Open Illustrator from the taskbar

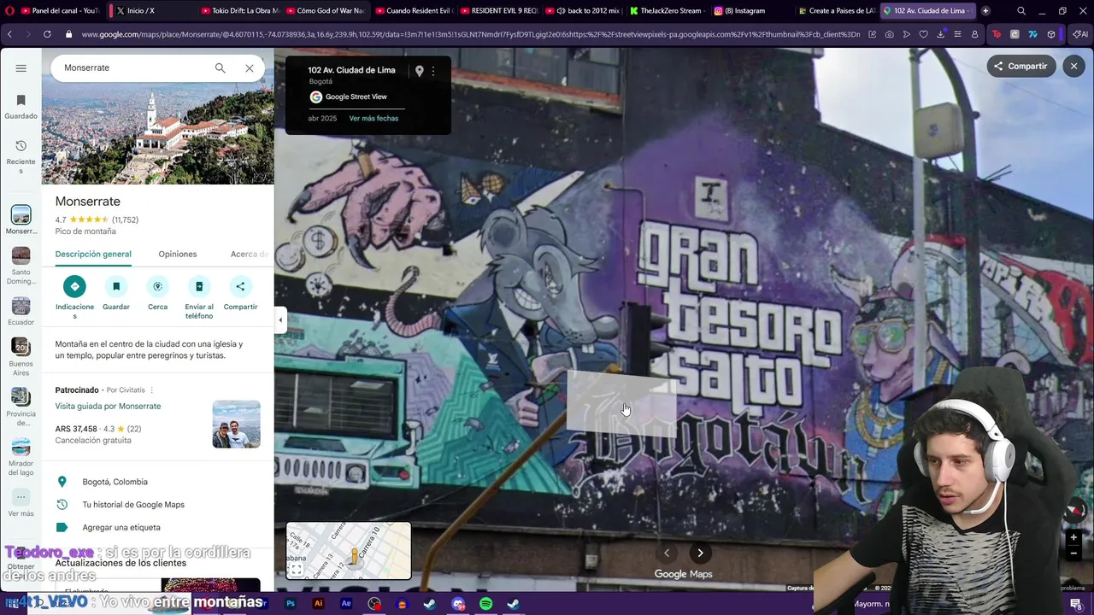pos(319,604)
